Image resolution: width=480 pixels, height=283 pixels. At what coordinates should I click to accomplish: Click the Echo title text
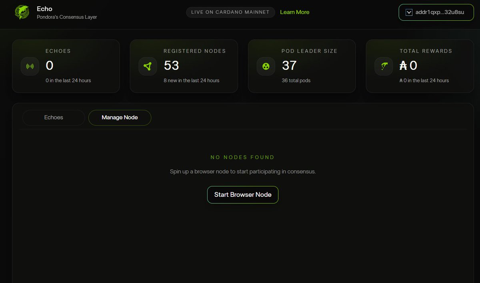(x=44, y=9)
